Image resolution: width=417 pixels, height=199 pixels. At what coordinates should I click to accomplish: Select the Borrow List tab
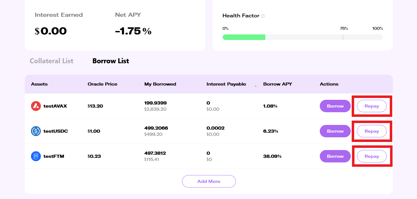coord(111,61)
